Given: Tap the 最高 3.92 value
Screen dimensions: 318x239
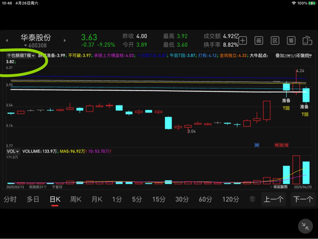Looking at the screenshot, I should point(175,36).
